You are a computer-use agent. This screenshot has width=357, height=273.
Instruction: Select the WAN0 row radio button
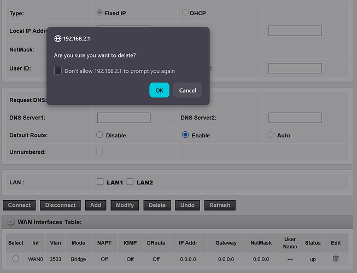click(16, 259)
